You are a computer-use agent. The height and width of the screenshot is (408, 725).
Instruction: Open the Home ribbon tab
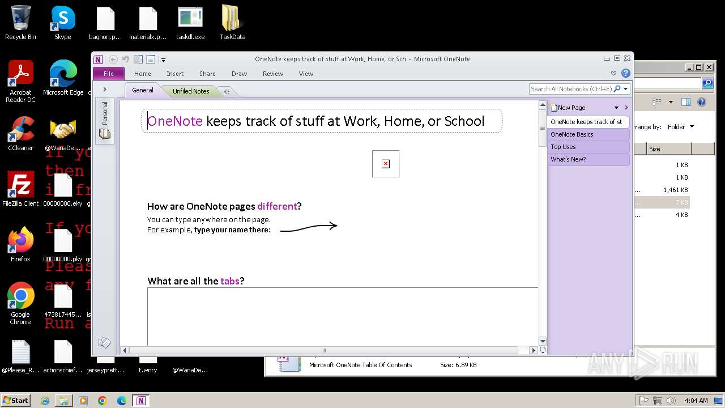(143, 74)
